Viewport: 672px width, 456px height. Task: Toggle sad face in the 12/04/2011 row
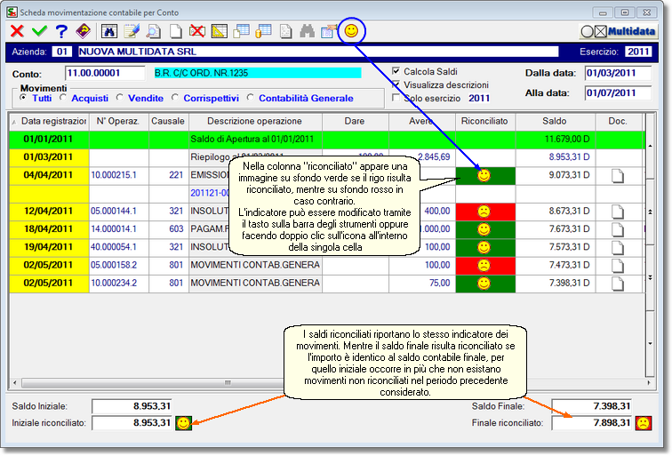(x=484, y=212)
